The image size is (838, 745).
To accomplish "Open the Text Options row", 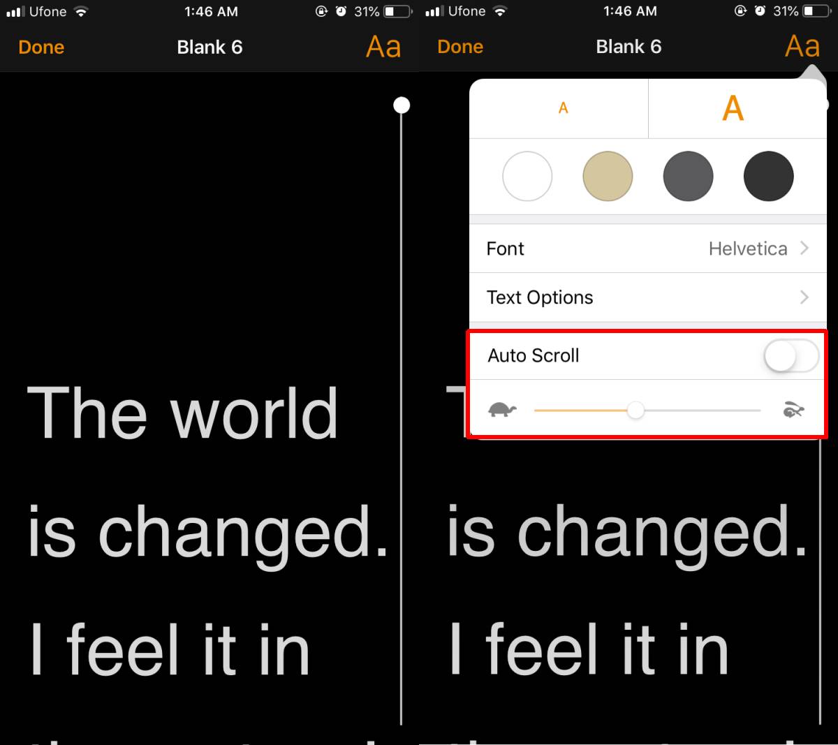I will [648, 297].
